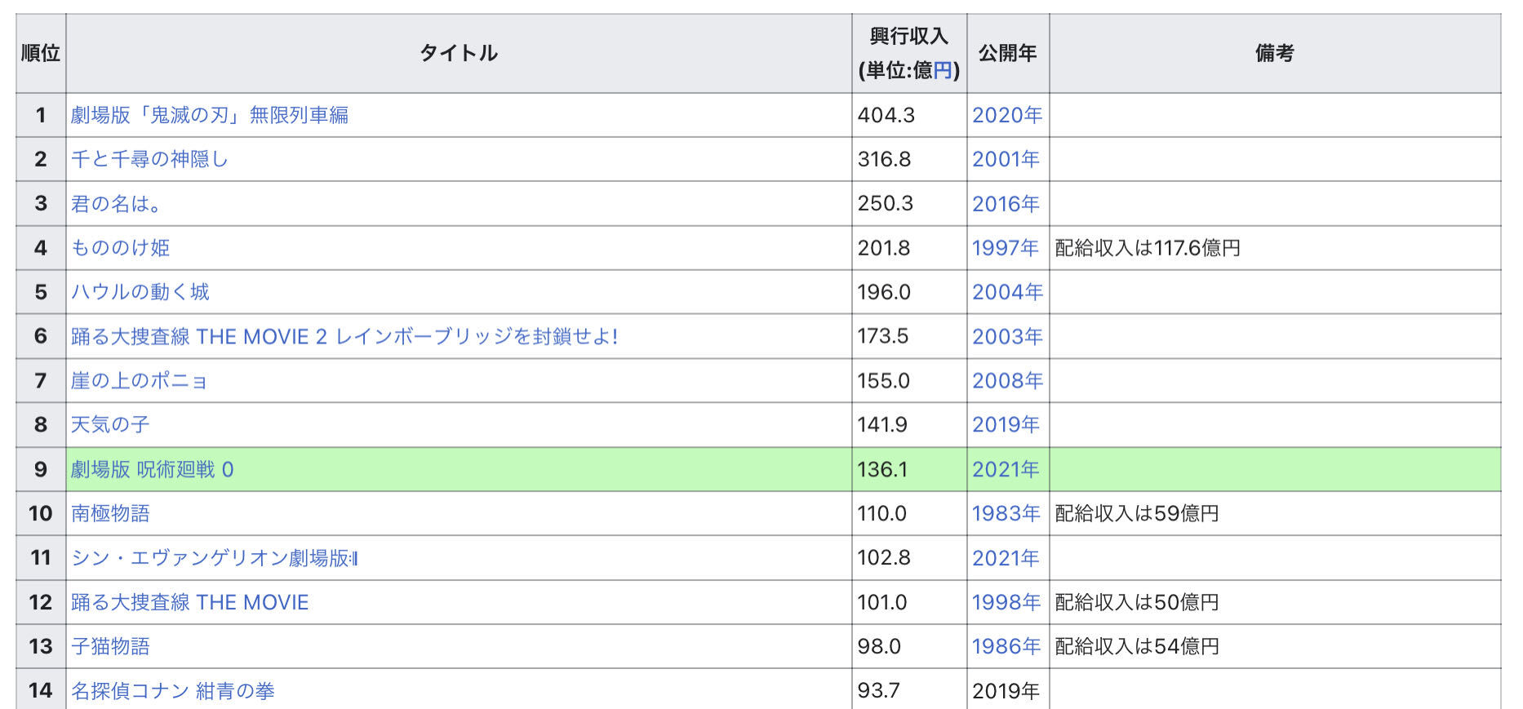Viewport: 1523px width, 709px height.
Task: Open the 君の名は。 title link
Action: click(115, 204)
